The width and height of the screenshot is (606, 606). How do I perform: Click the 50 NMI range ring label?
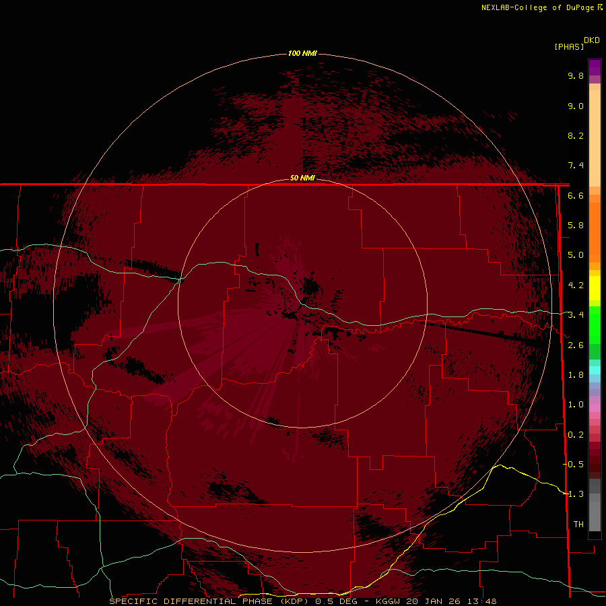pyautogui.click(x=302, y=178)
